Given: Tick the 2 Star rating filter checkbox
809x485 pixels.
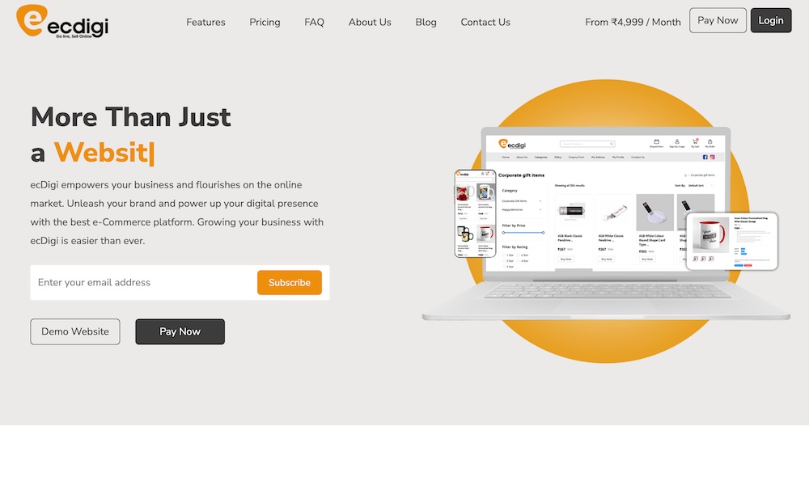Looking at the screenshot, I should pos(519,255).
